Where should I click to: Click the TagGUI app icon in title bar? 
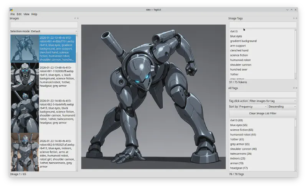[x=12, y=10]
